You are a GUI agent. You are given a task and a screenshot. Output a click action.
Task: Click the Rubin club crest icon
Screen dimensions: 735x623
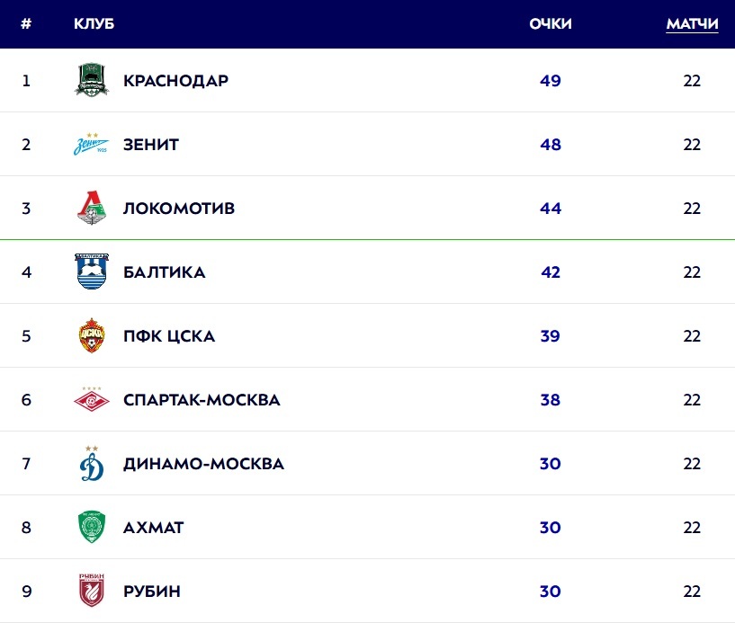91,591
